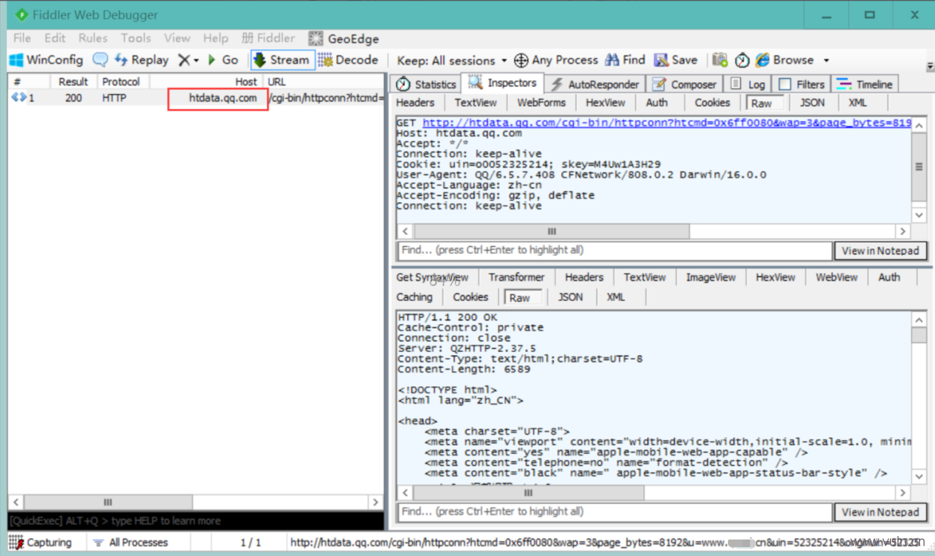This screenshot has height=556, width=935.
Task: Select session 1 htdata.qq.com row
Action: click(x=196, y=98)
